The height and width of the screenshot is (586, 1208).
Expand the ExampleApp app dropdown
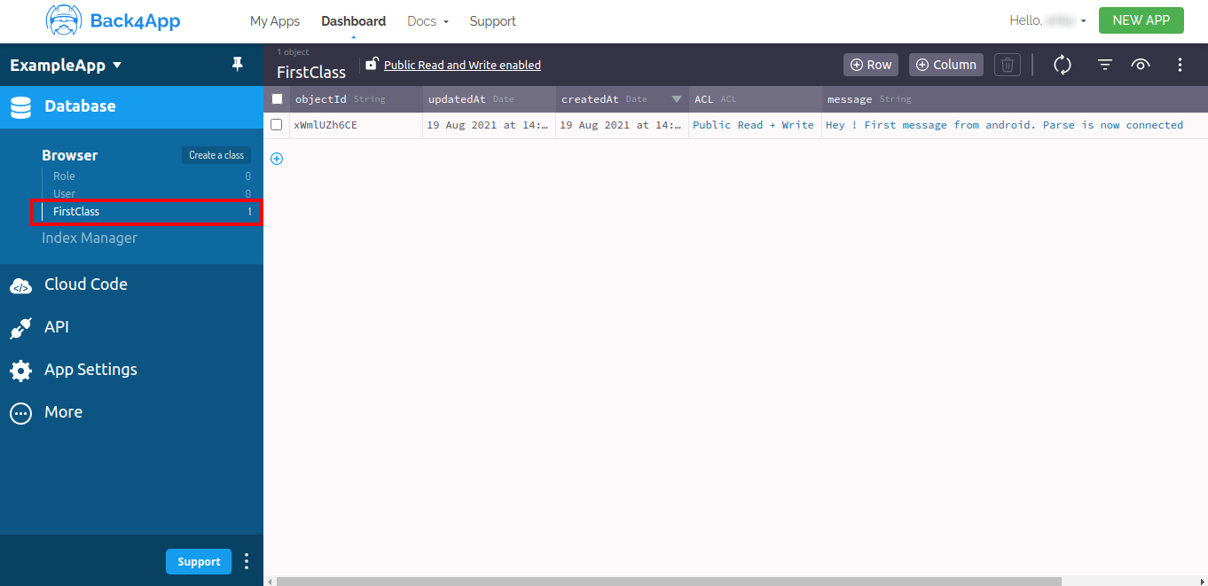66,66
